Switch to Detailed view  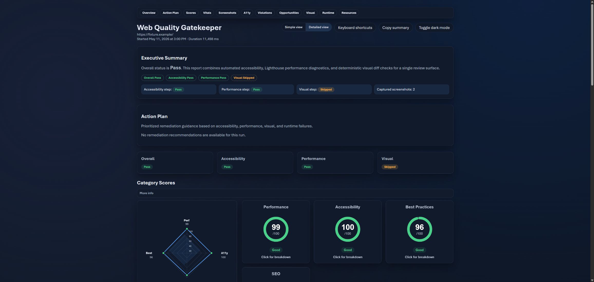(x=318, y=27)
